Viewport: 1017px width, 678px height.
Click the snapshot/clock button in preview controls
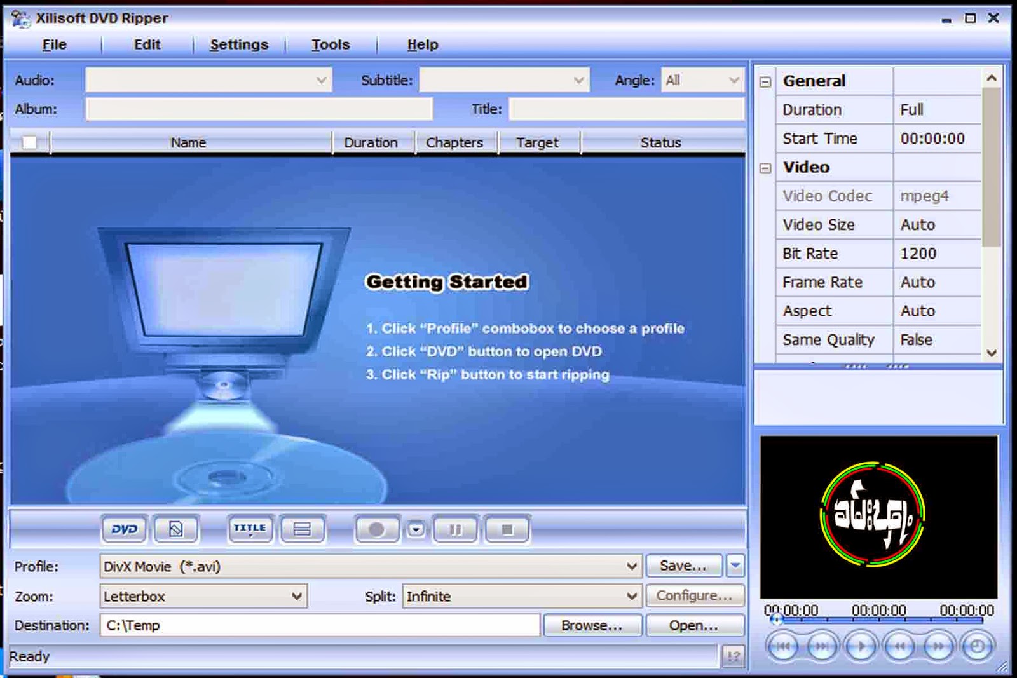click(x=978, y=647)
